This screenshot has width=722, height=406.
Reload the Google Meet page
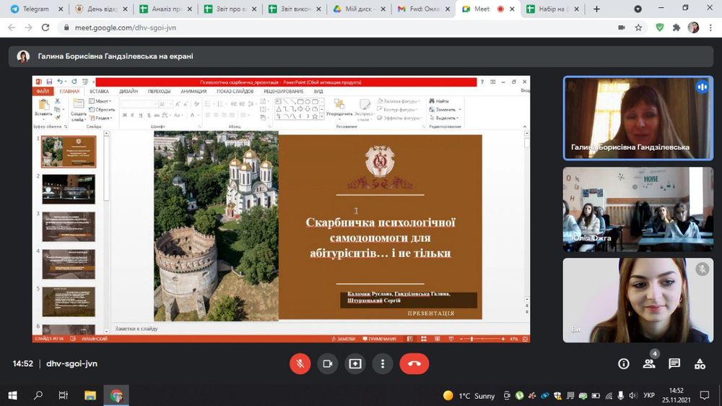point(45,27)
